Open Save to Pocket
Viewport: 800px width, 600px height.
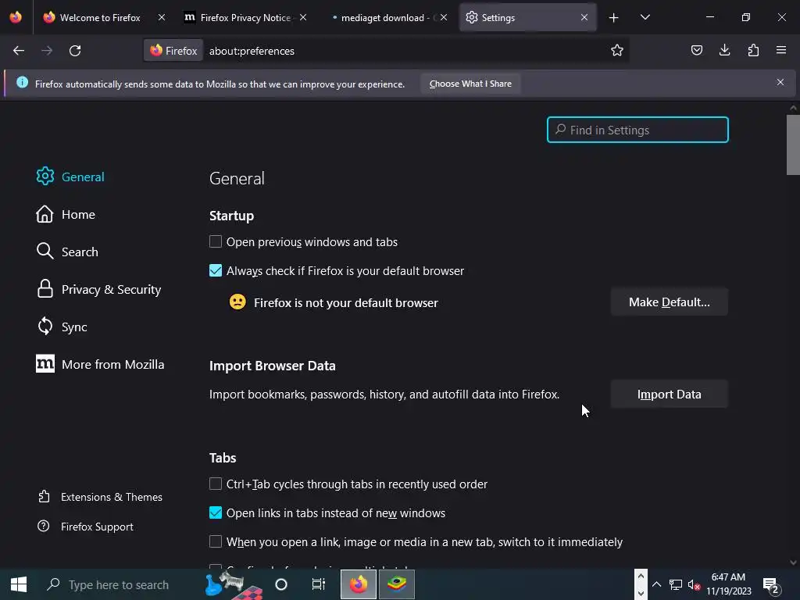pos(696,50)
